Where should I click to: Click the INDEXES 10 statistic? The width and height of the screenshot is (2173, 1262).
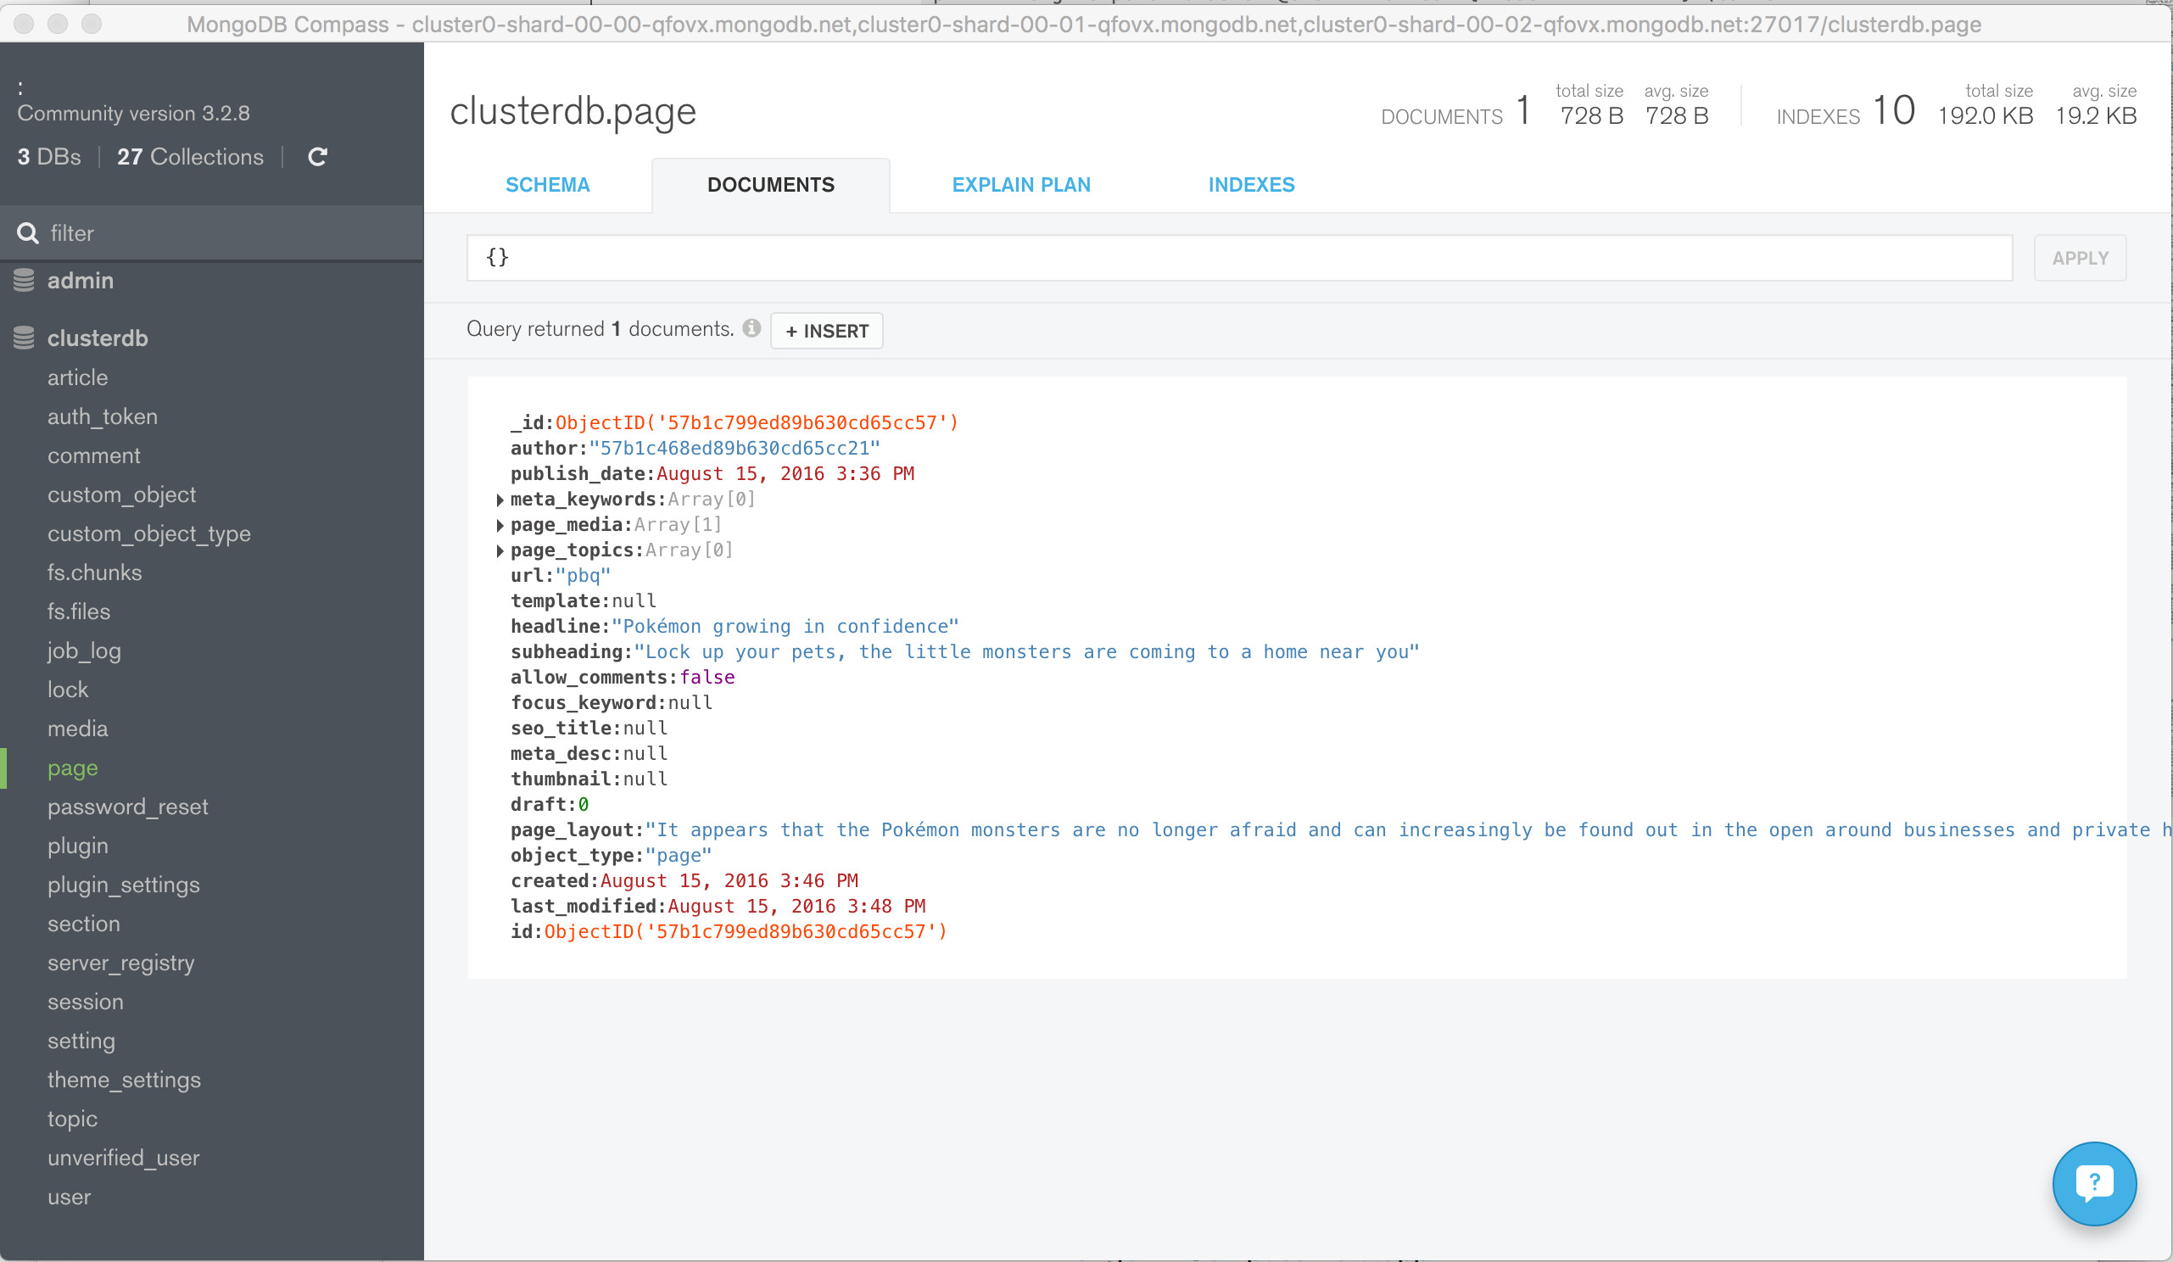pos(1846,110)
